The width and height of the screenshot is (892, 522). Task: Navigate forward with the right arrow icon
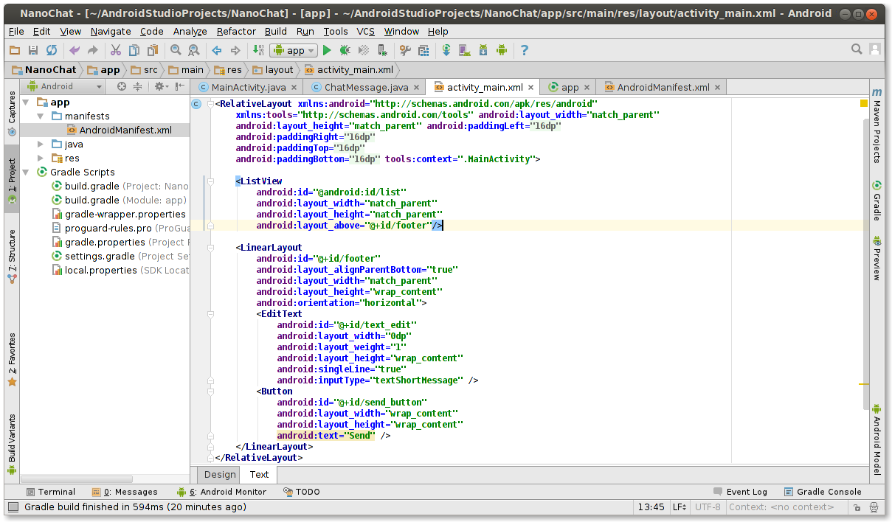point(235,50)
